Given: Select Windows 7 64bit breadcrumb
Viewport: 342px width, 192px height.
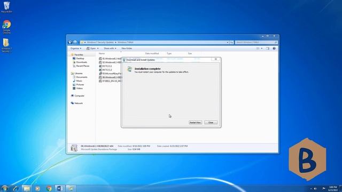Looking at the screenshot, I should [x=126, y=42].
